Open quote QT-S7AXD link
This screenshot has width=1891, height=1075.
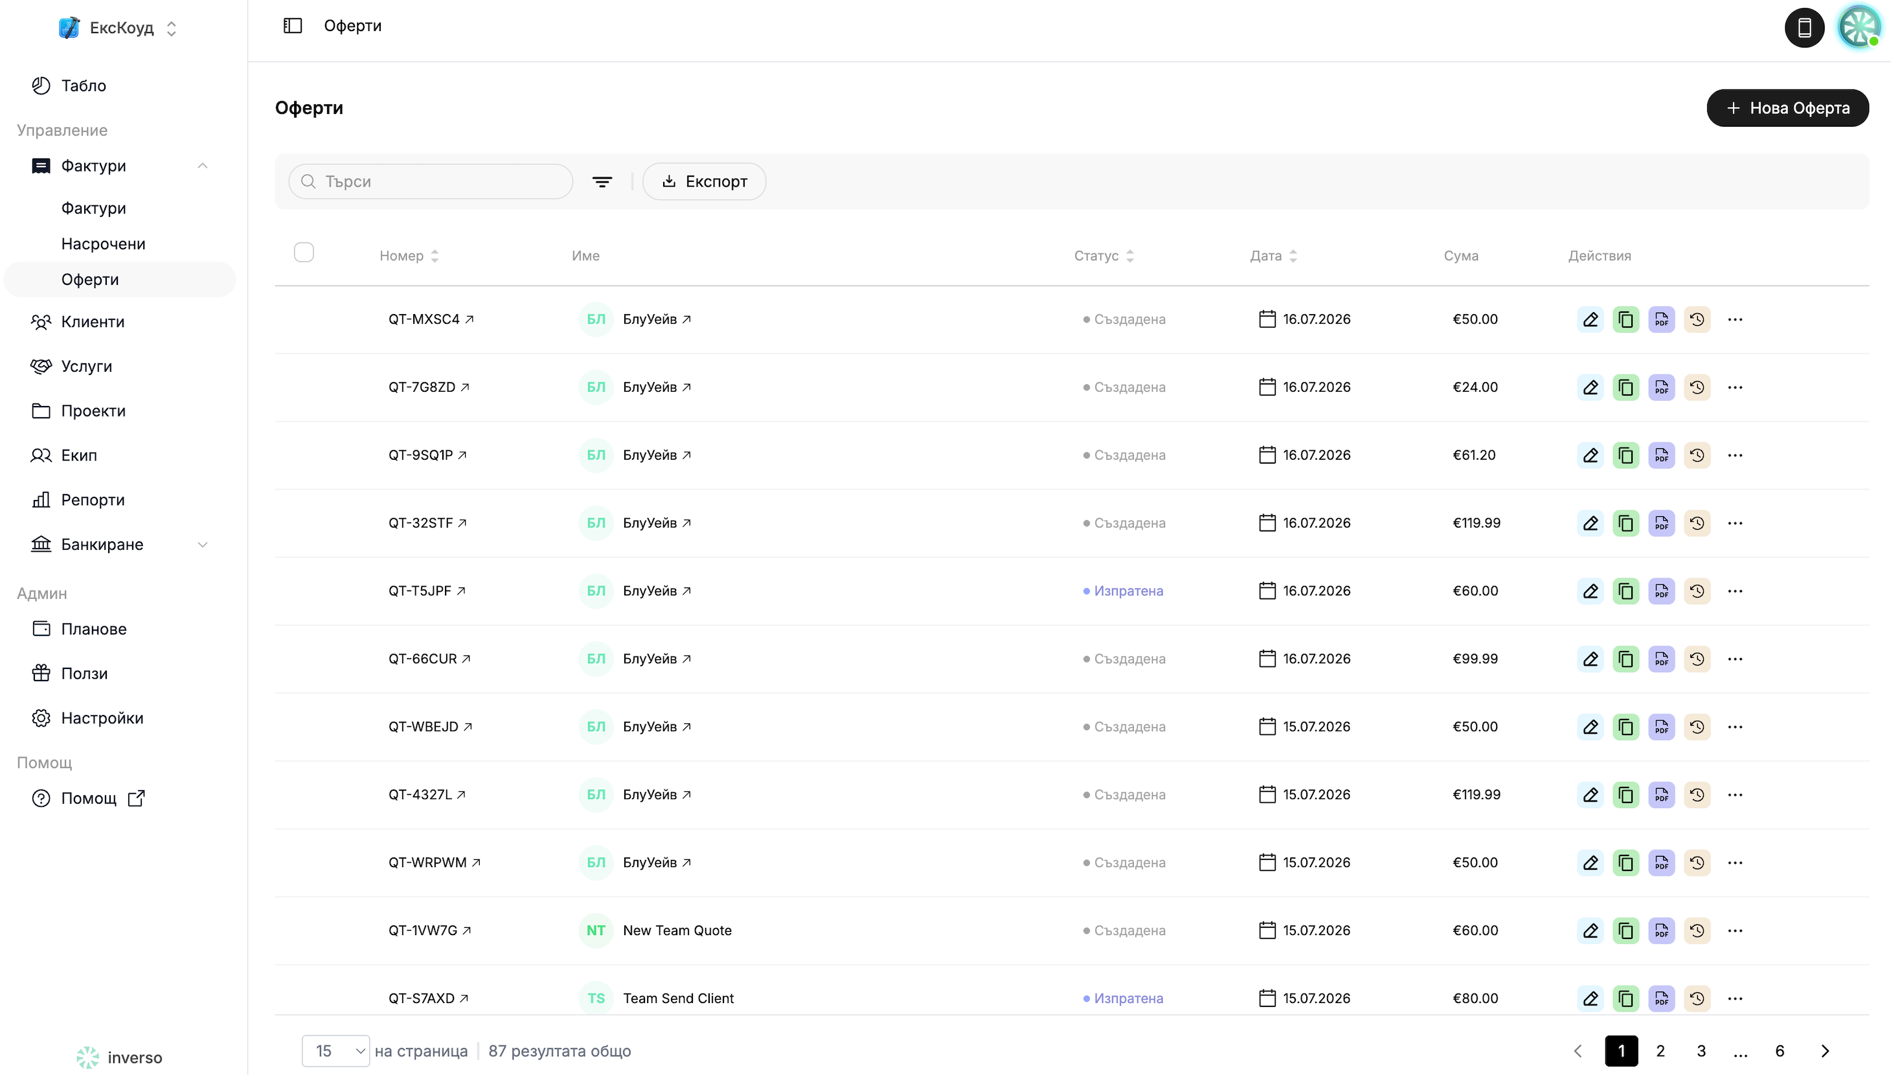428,999
